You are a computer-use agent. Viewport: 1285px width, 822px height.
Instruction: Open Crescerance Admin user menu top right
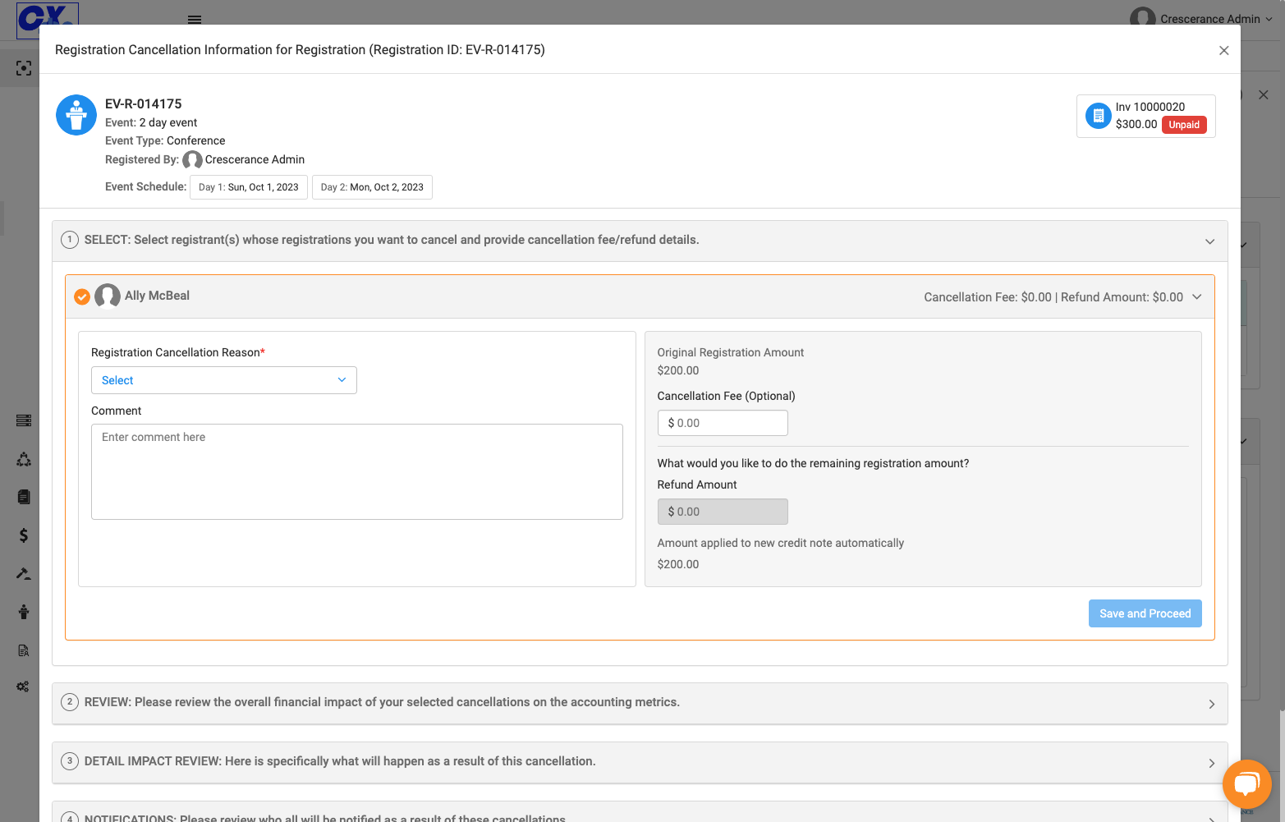tap(1202, 19)
